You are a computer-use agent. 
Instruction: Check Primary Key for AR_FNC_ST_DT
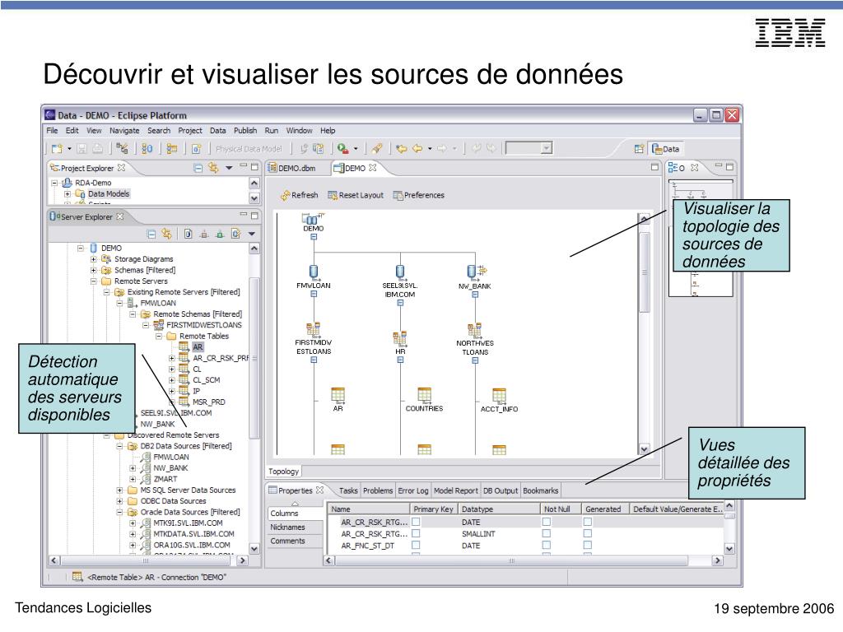(x=416, y=545)
